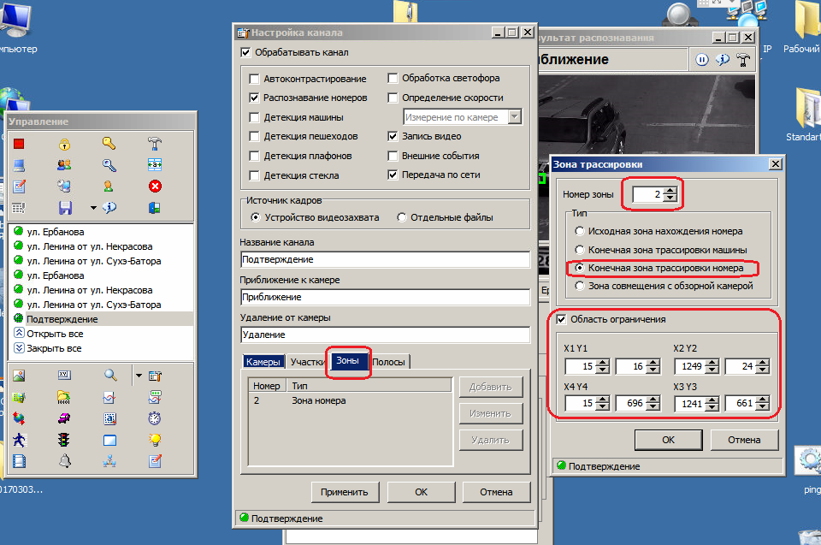821x545 pixels.
Task: Select Исходная зона нахождения номера radio option
Action: click(x=580, y=231)
